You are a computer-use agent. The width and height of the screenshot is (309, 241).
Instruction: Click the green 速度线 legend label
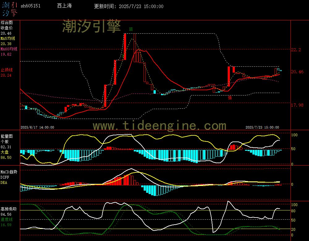click(x=6, y=219)
